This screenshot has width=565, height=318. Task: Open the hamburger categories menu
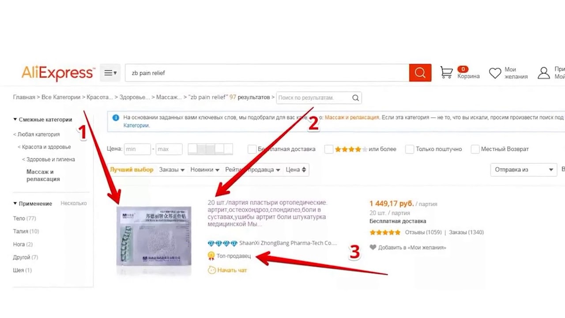[x=110, y=73]
